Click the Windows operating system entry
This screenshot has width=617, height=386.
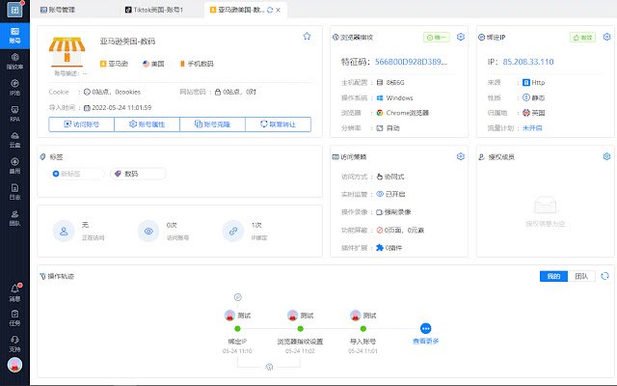(394, 97)
